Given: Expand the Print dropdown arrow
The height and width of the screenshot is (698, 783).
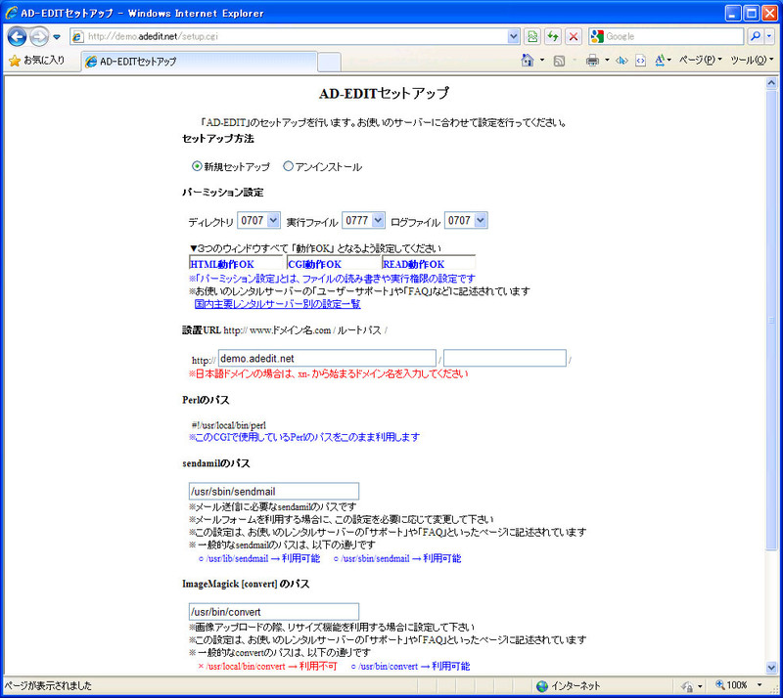Looking at the screenshot, I should click(x=607, y=61).
